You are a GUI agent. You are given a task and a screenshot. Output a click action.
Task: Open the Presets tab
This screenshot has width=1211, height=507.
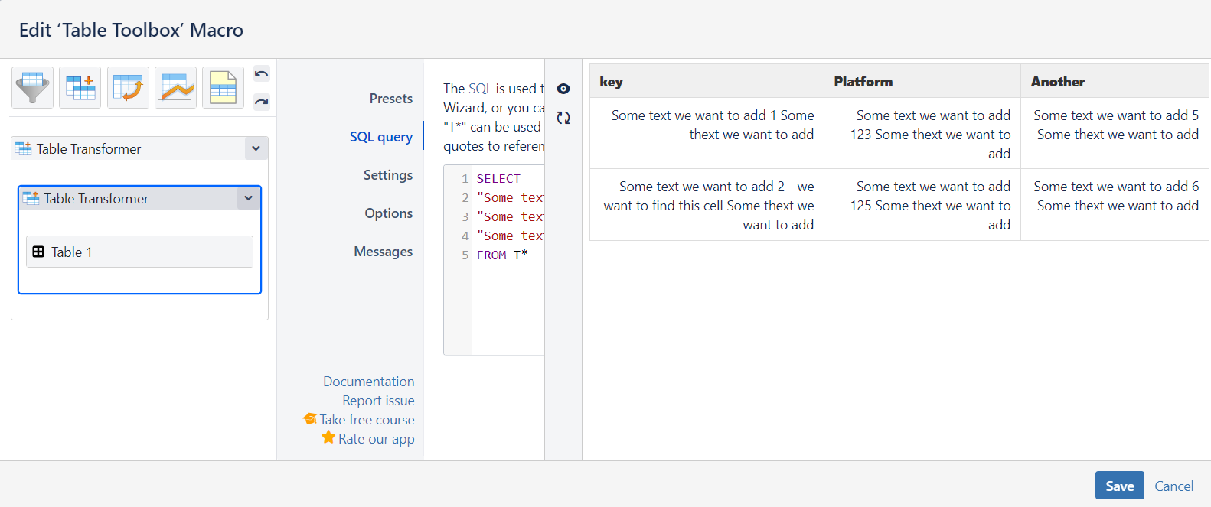pos(390,99)
